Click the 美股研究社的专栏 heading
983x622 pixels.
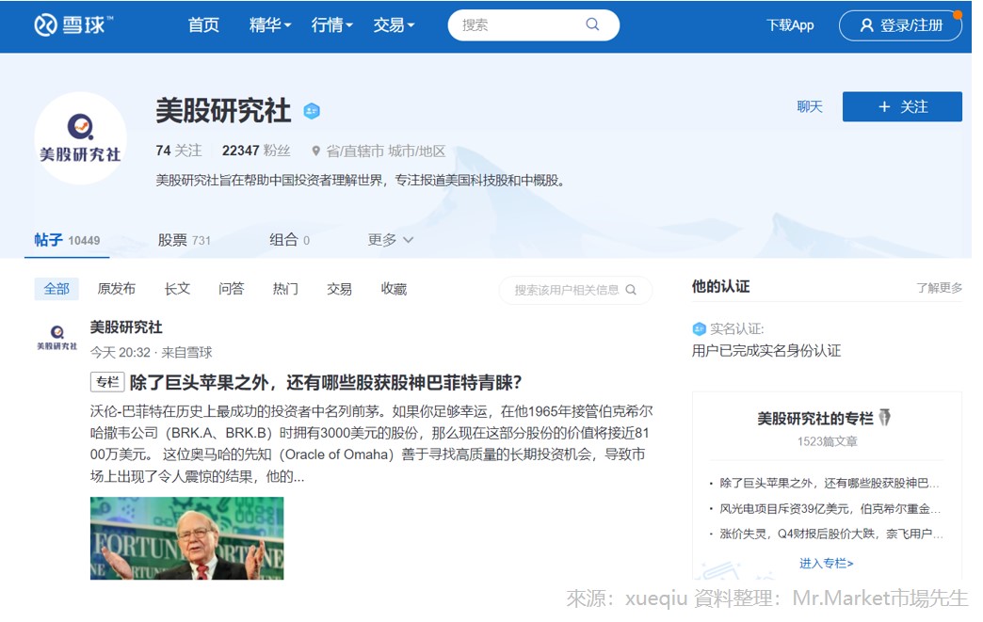pos(815,418)
